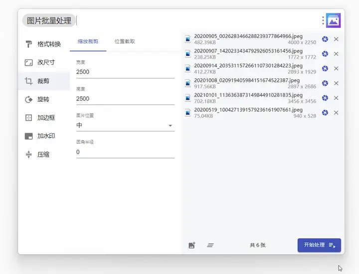Click the shutter icon for 20201008 file

(325, 83)
